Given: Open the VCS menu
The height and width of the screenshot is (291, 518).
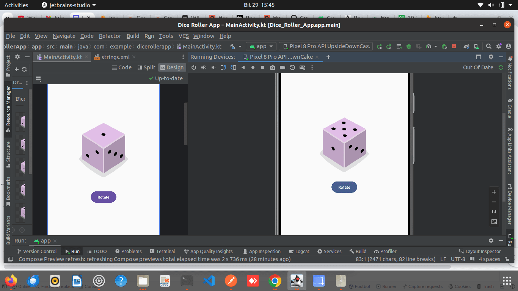Looking at the screenshot, I should point(184,36).
